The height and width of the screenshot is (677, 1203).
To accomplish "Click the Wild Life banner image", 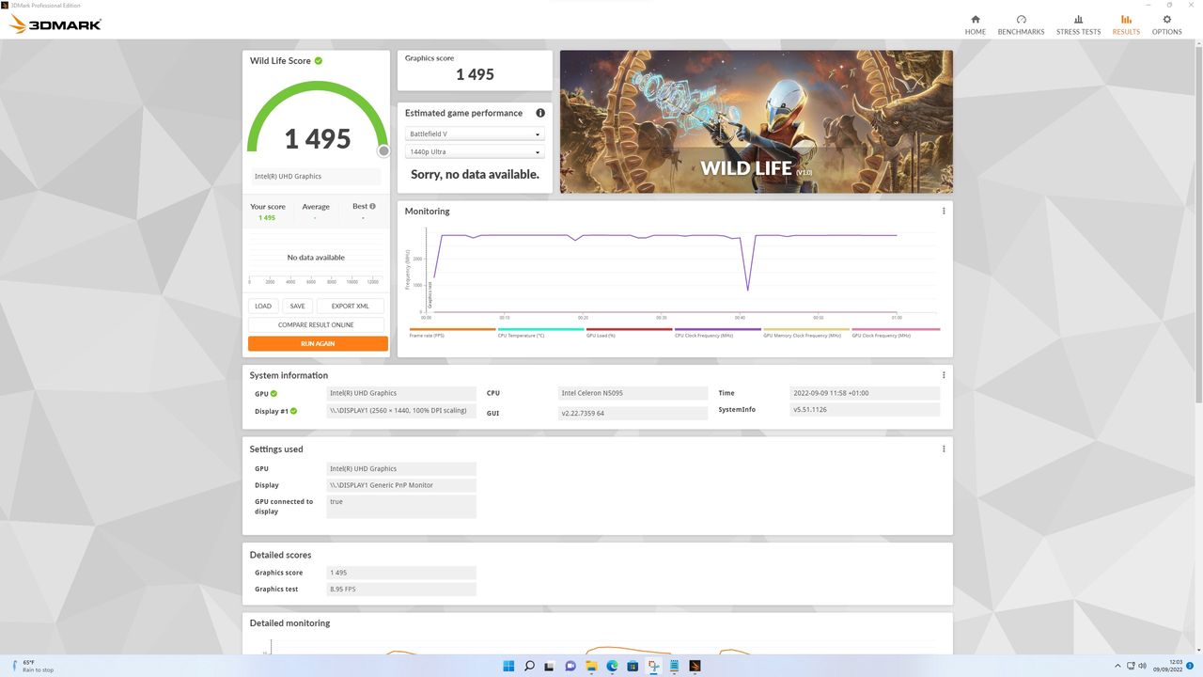I will click(x=757, y=122).
